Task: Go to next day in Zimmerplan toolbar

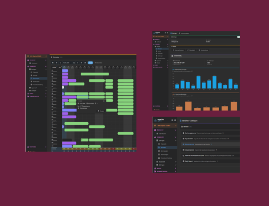Action: (77, 63)
